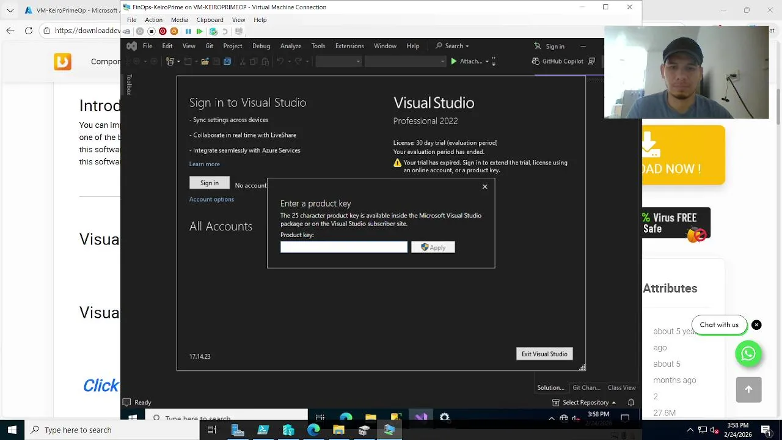Viewport: 782px width, 440px height.
Task: Open the solution platforms combo box
Action: point(405,61)
